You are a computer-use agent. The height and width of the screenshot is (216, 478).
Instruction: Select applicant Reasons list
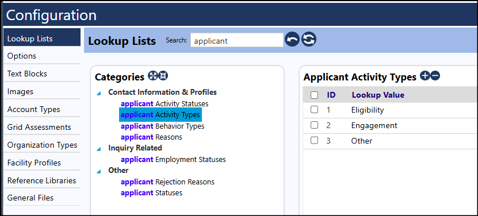(151, 137)
